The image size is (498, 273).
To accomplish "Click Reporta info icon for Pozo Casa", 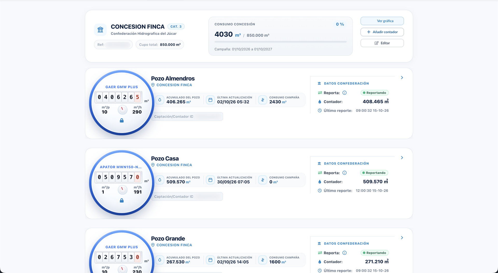I will 344,173.
